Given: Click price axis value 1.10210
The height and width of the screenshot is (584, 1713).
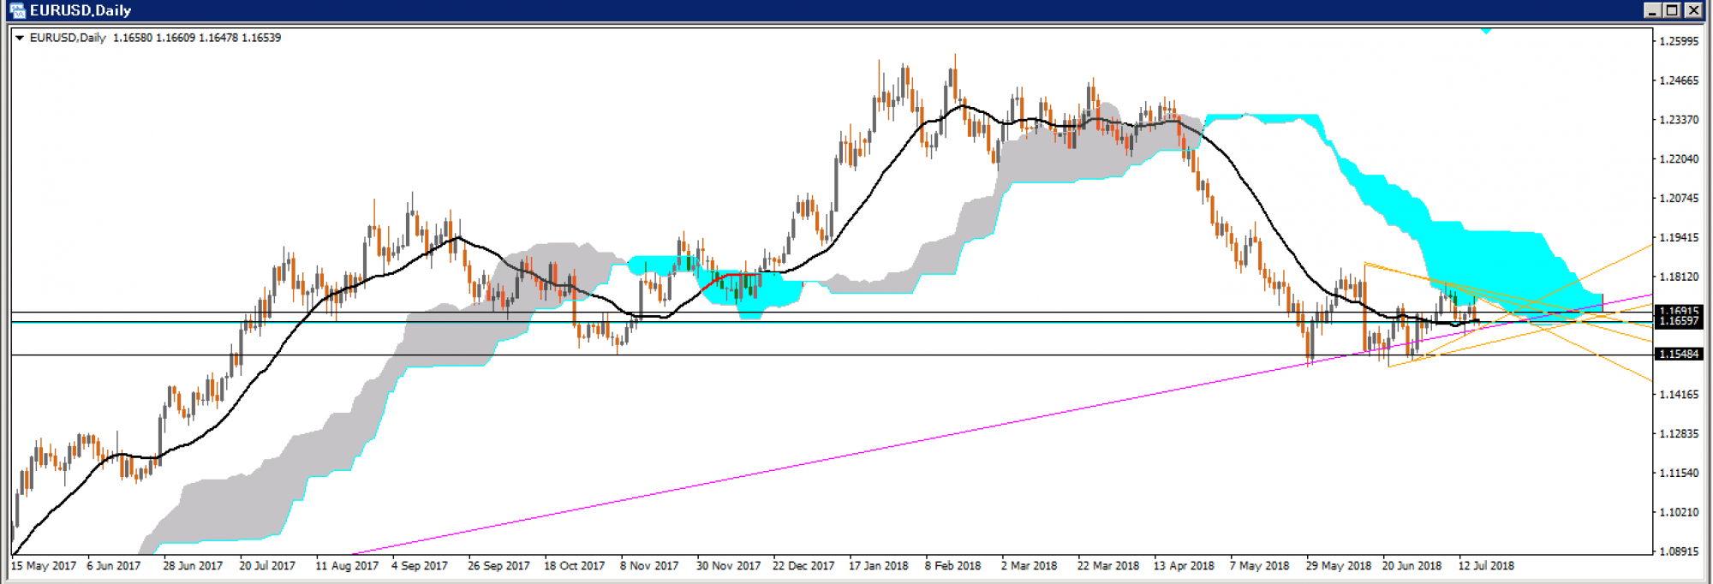Looking at the screenshot, I should [1679, 512].
